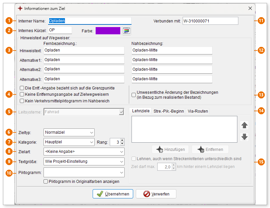Increase the Rang value
This screenshot has width=270, height=208.
click(x=122, y=140)
